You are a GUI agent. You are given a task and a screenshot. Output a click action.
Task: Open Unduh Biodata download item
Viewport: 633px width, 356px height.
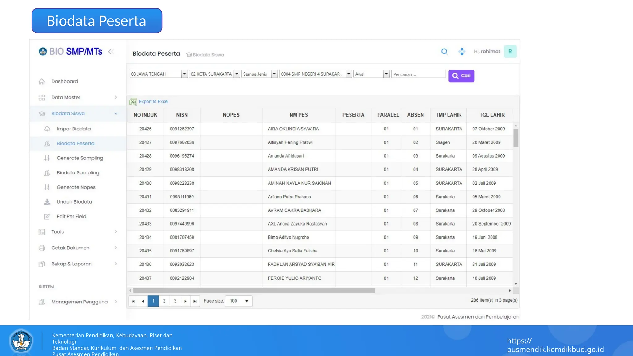74,202
